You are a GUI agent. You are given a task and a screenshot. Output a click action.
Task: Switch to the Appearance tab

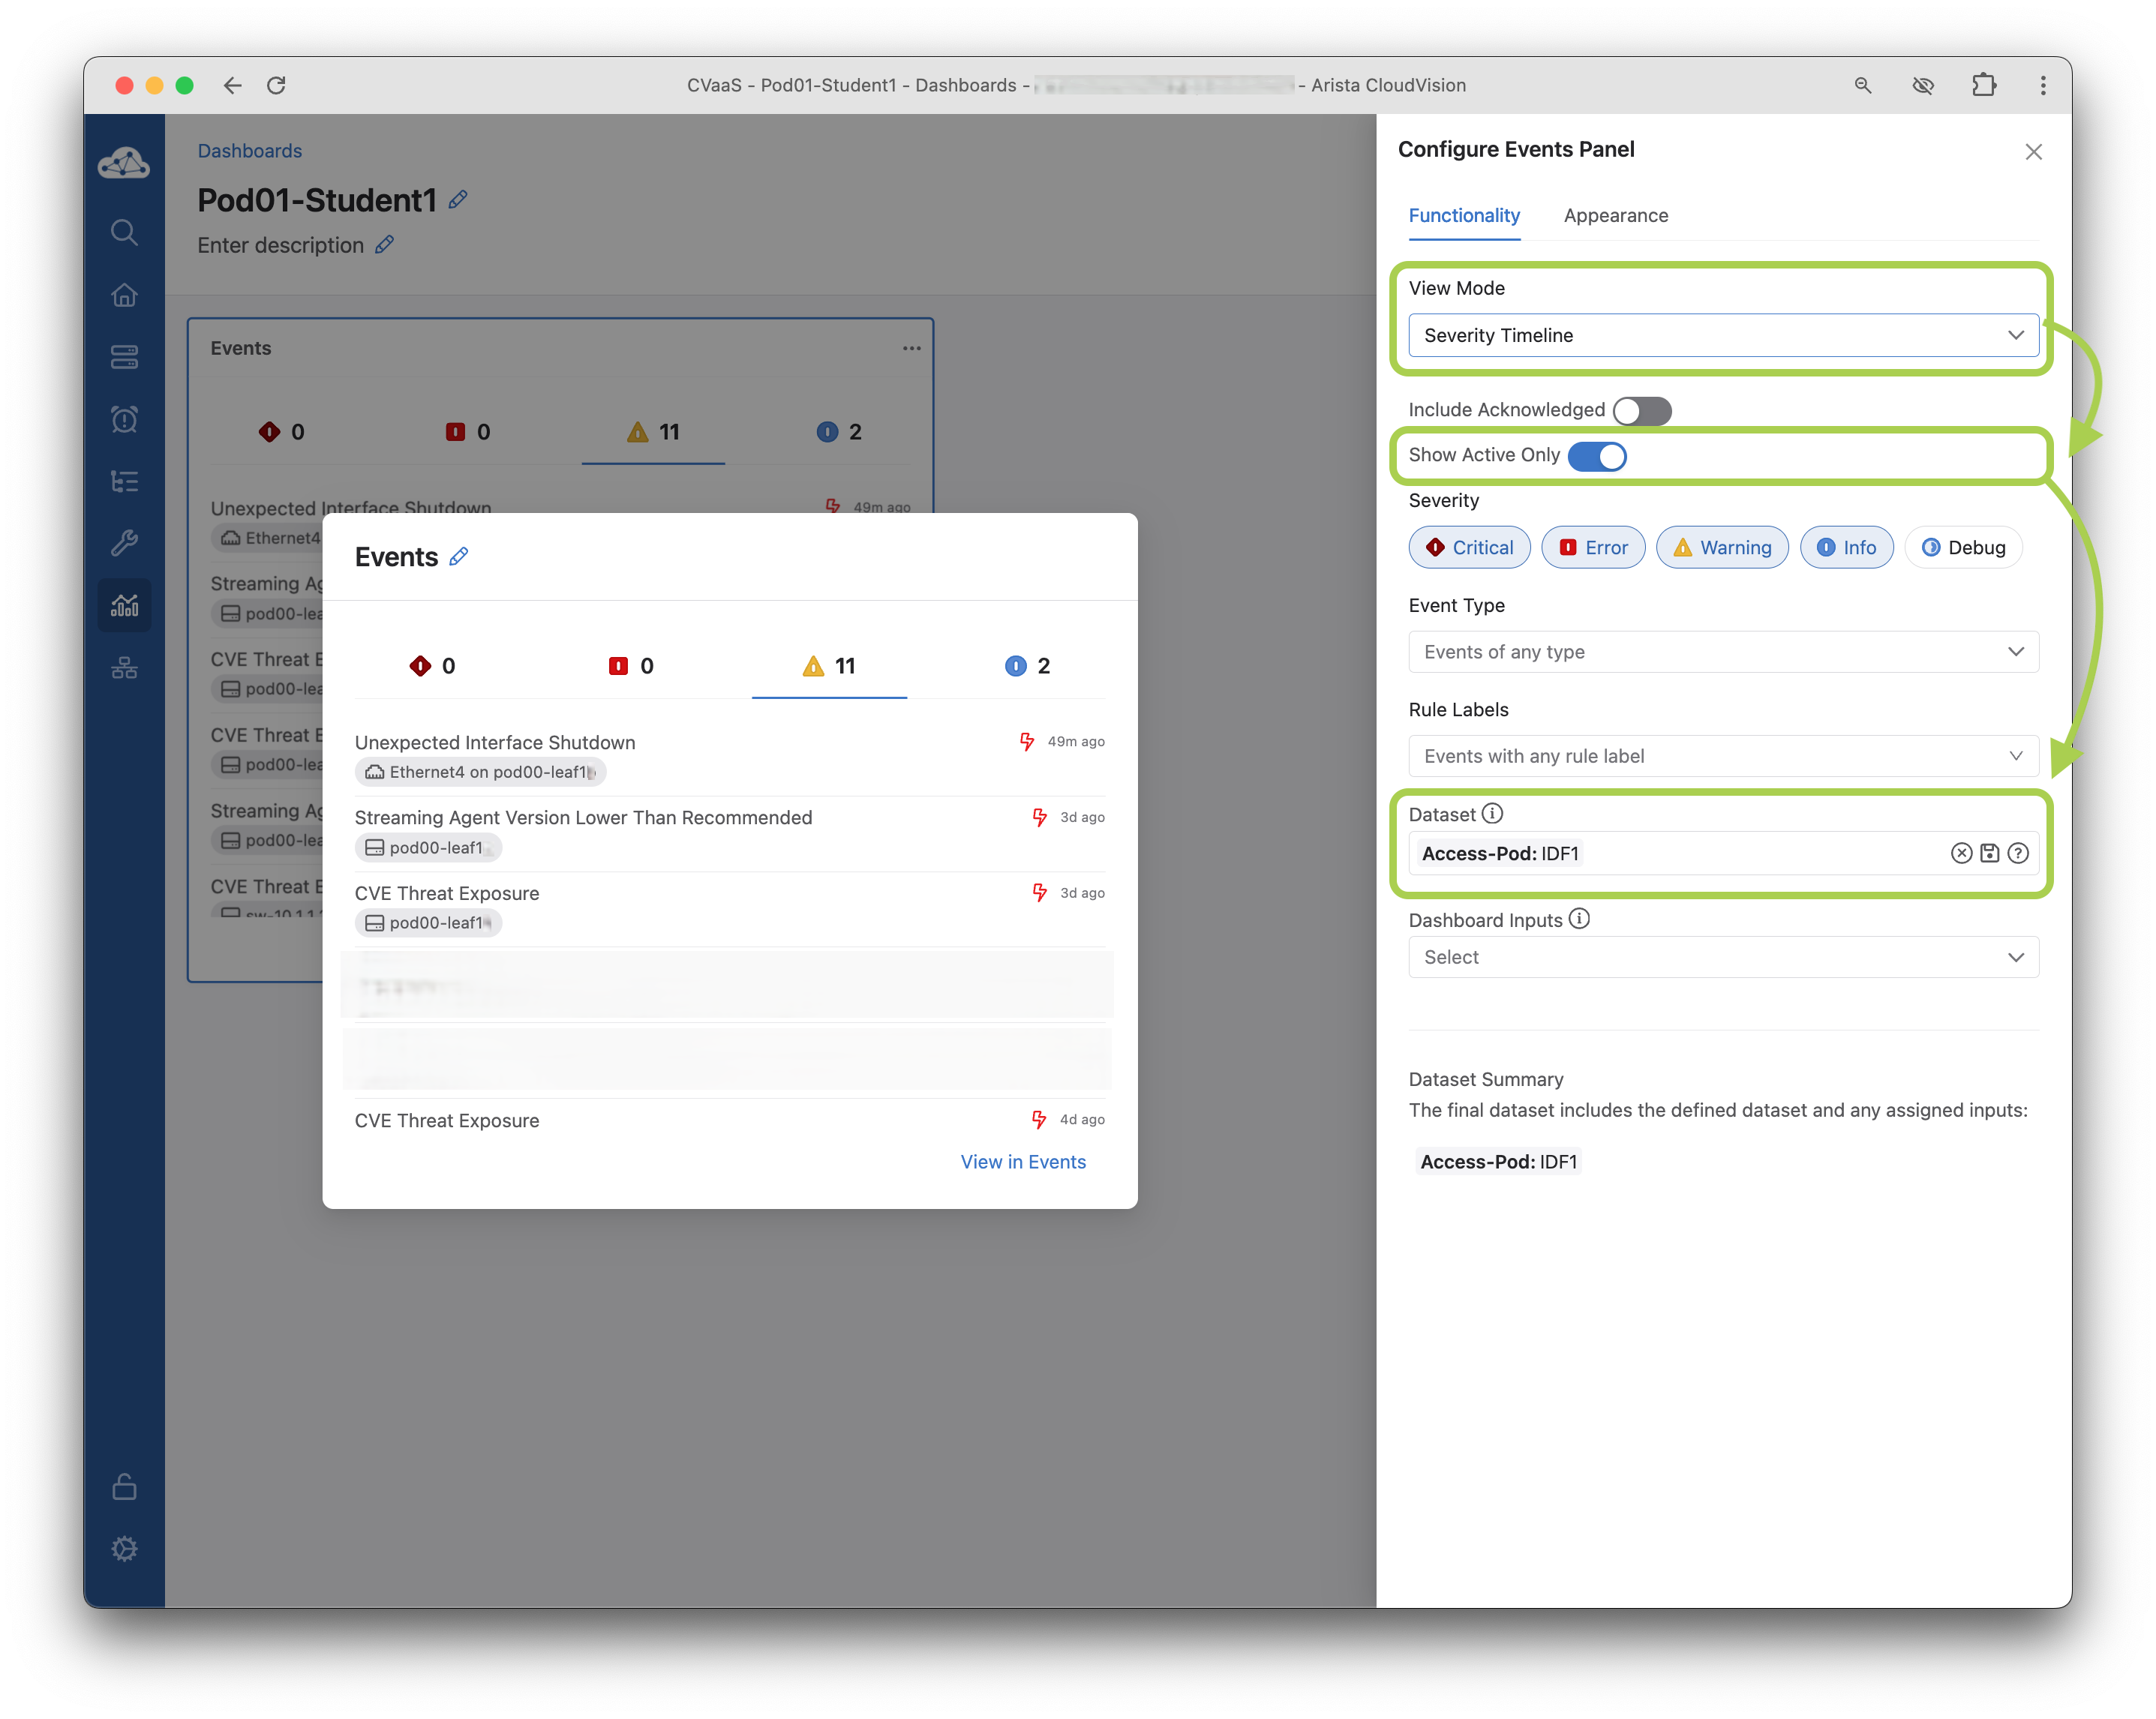click(1615, 216)
